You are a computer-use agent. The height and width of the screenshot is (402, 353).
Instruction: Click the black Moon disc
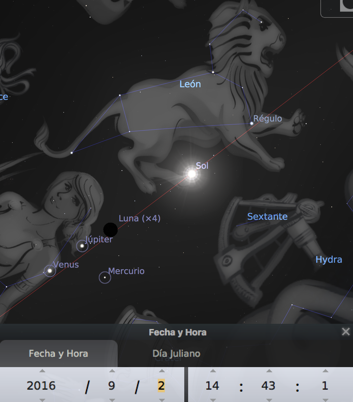point(110,229)
